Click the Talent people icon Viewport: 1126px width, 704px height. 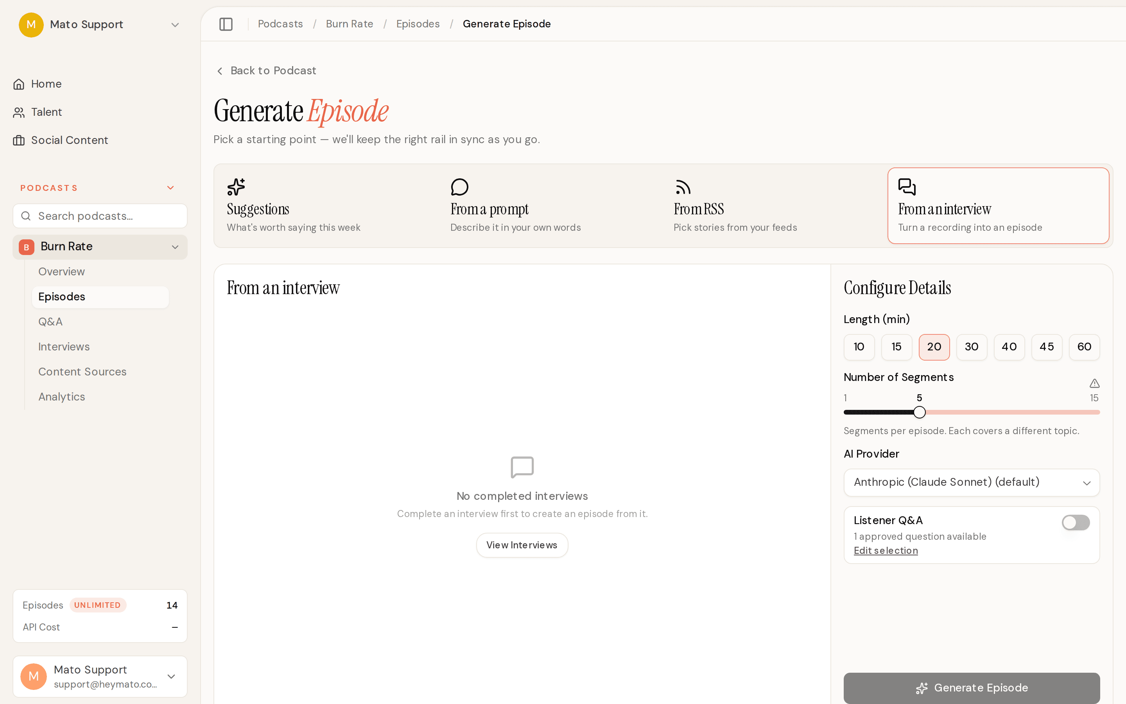(19, 112)
